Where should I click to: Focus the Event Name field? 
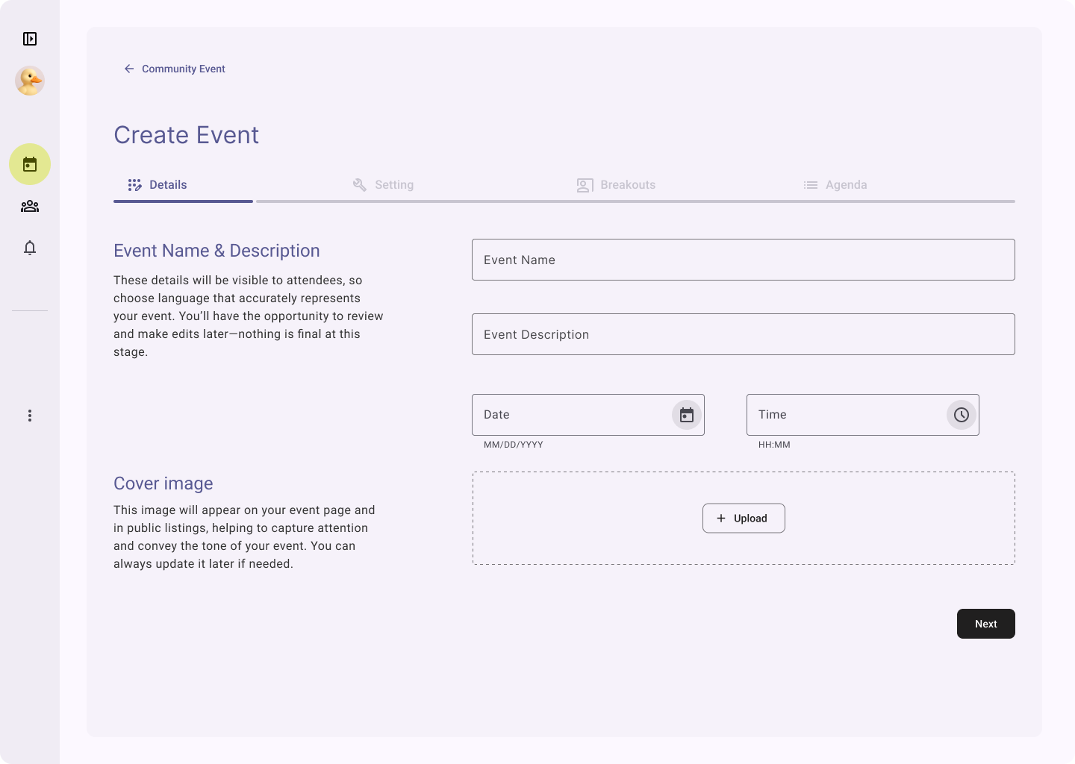click(743, 260)
